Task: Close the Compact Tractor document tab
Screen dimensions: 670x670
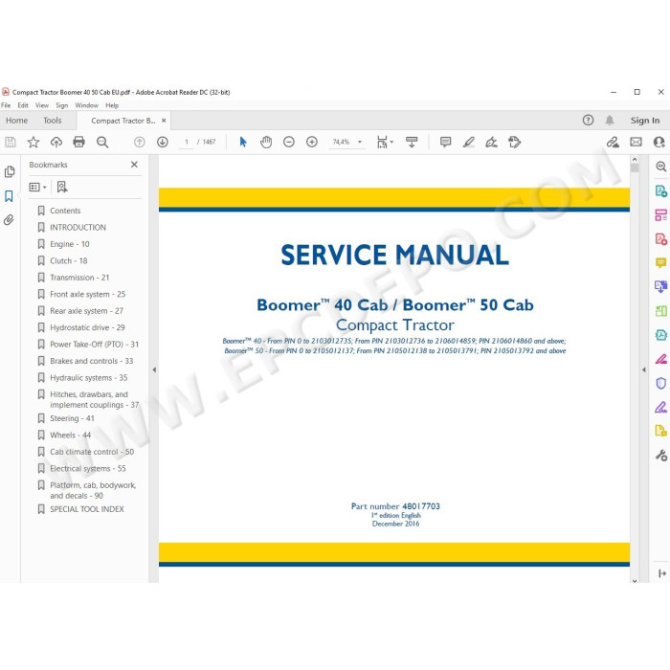Action: click(x=164, y=121)
